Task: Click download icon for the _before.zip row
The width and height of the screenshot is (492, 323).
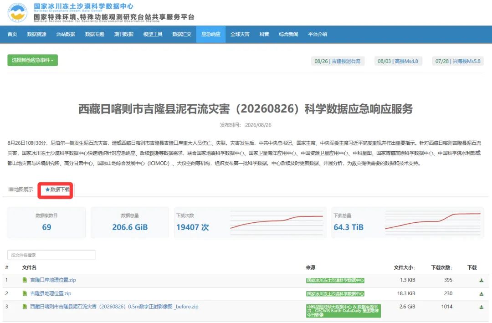Action: point(482,307)
